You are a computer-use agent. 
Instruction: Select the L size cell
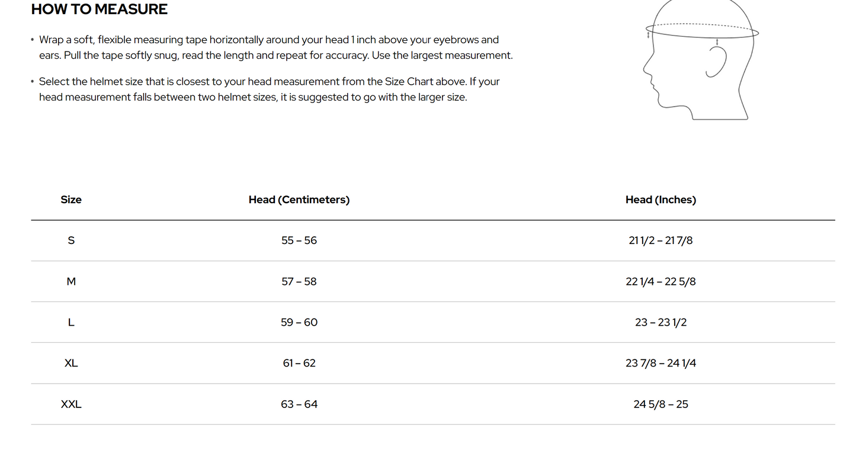[71, 323]
